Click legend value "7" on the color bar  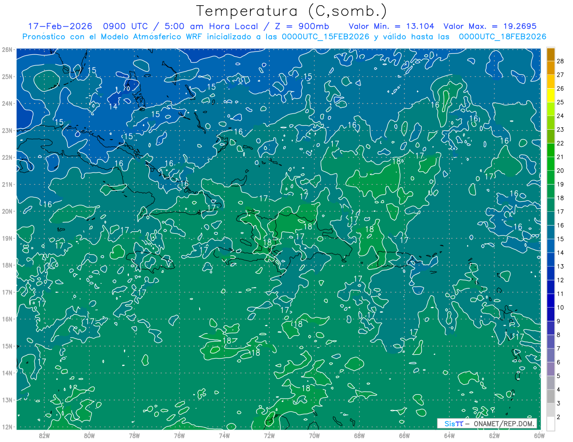[x=559, y=348]
